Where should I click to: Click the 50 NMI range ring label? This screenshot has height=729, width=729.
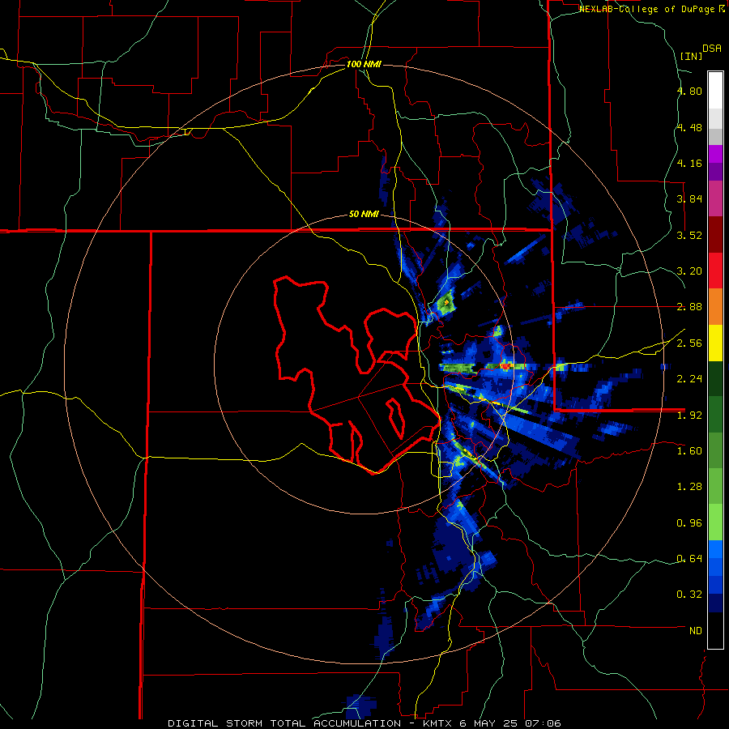coord(364,215)
